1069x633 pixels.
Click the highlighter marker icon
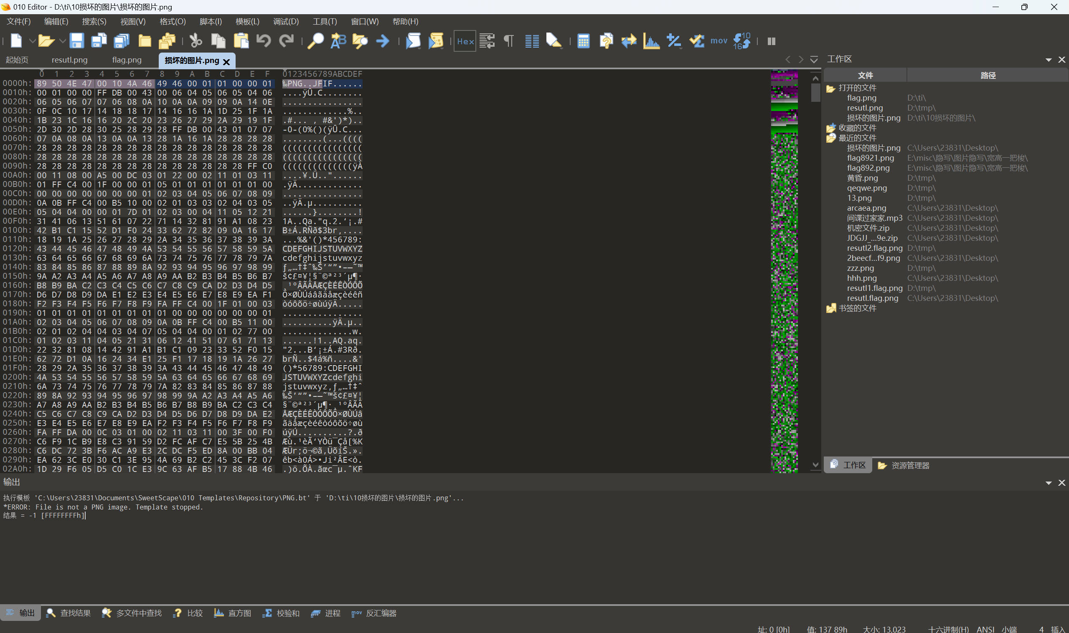(x=554, y=41)
